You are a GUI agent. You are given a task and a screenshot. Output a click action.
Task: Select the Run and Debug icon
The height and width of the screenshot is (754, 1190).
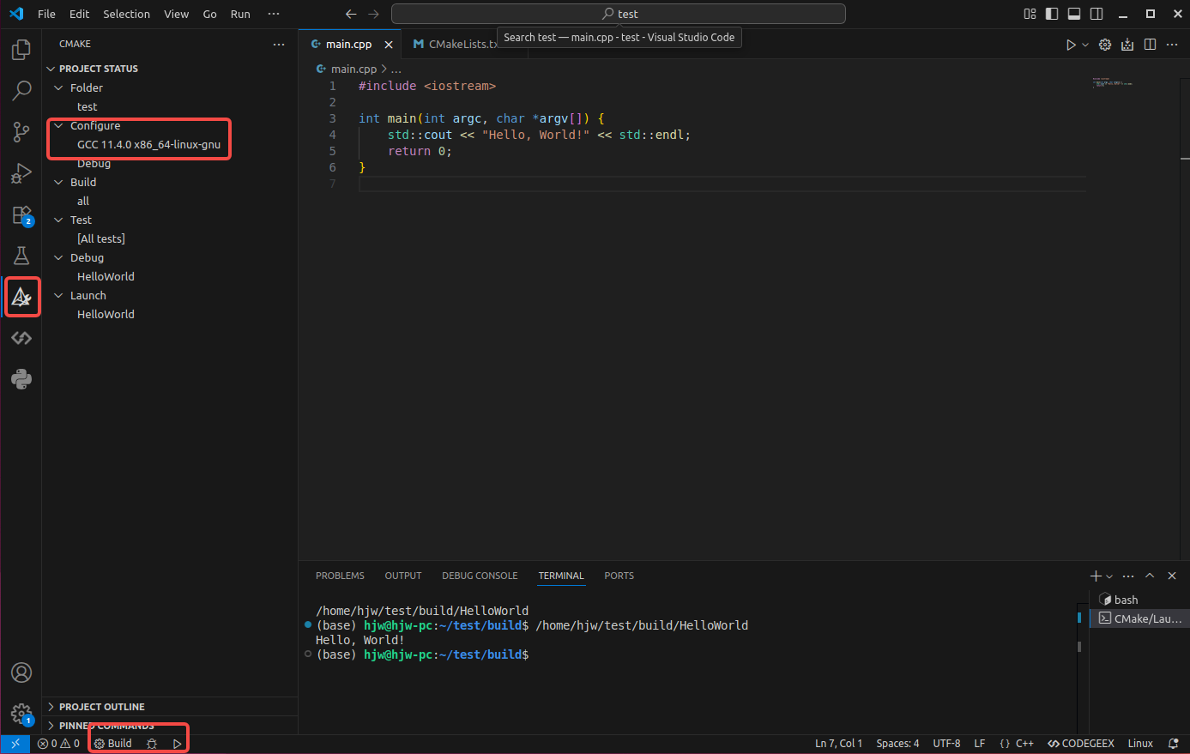pyautogui.click(x=21, y=172)
